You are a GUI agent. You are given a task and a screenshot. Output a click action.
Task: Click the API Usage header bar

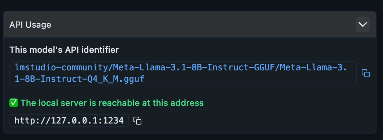(190, 24)
